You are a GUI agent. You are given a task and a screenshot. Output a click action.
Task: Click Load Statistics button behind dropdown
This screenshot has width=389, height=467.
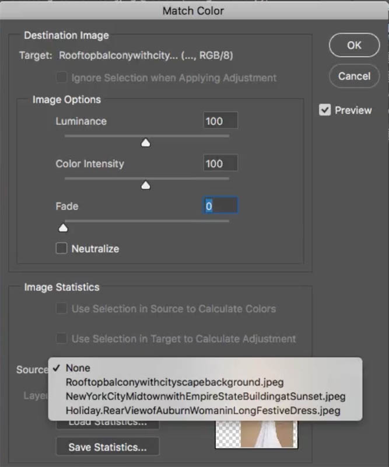click(x=107, y=424)
